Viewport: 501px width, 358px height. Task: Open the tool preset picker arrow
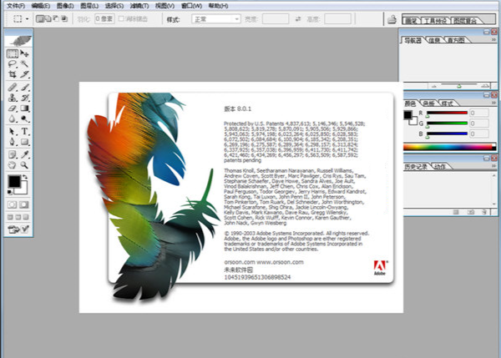28,19
